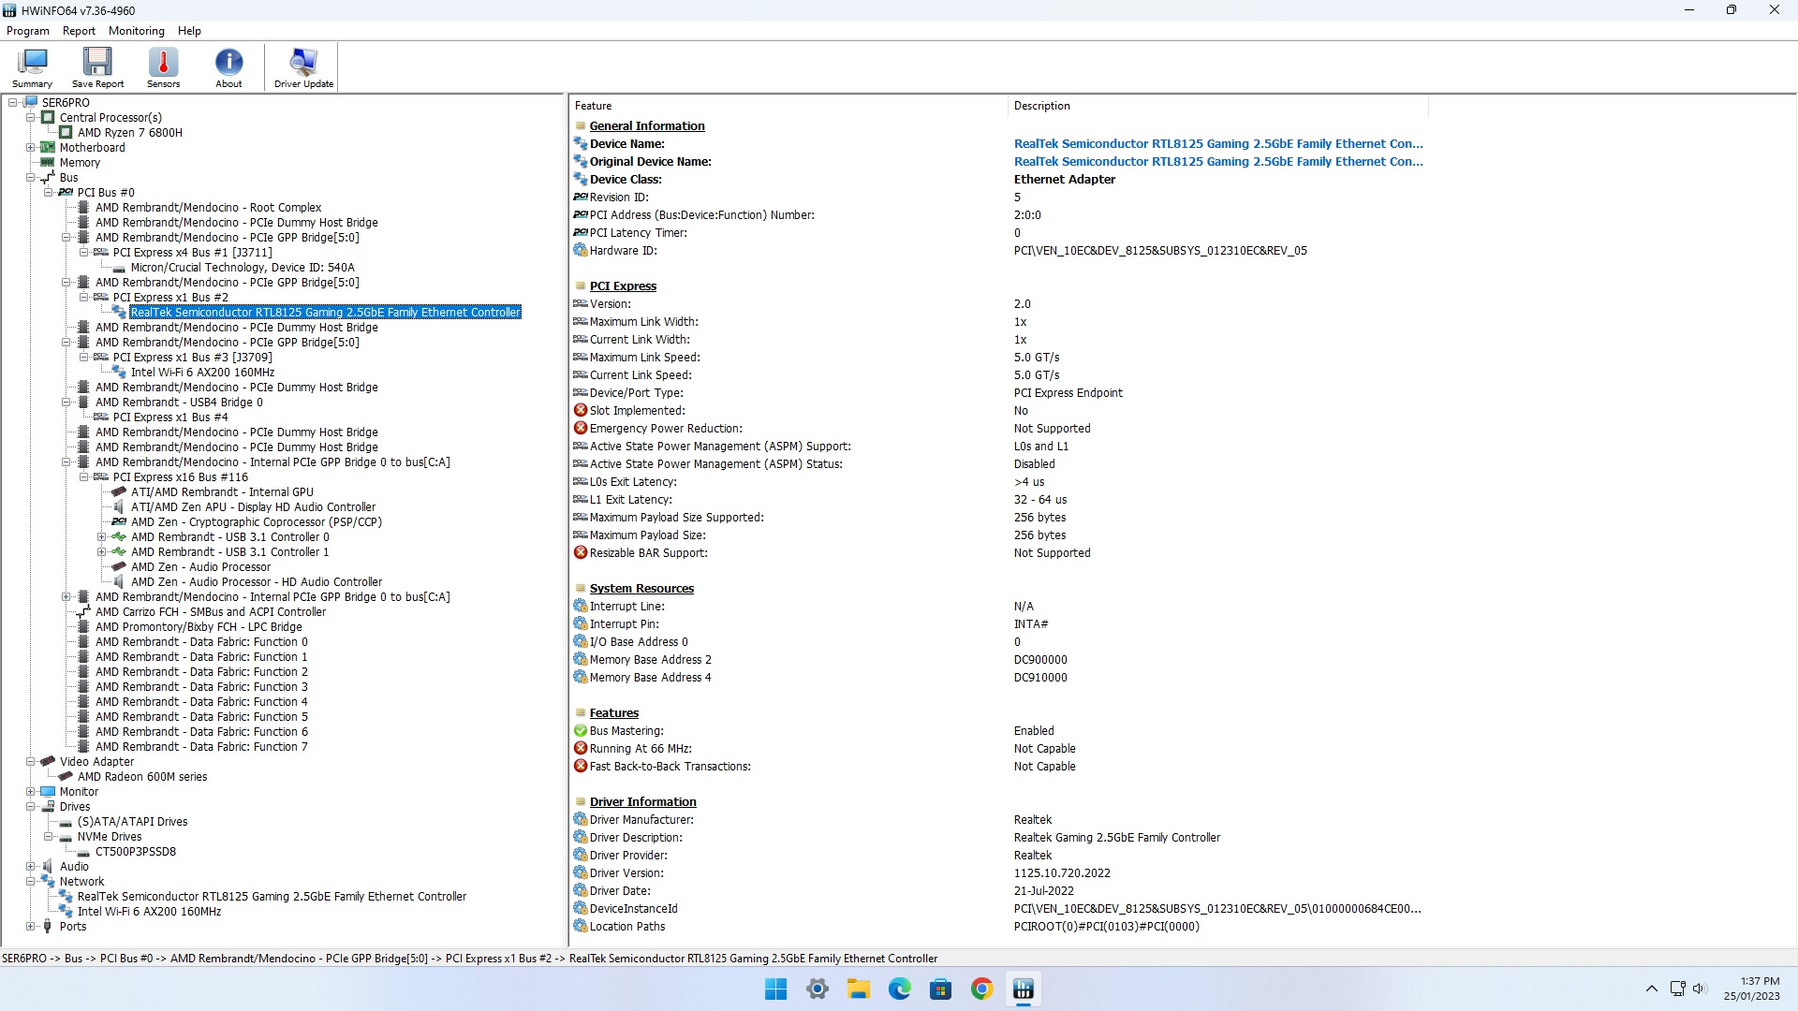Collapse the Video Adapter node
Viewport: 1798px width, 1011px height.
31,762
